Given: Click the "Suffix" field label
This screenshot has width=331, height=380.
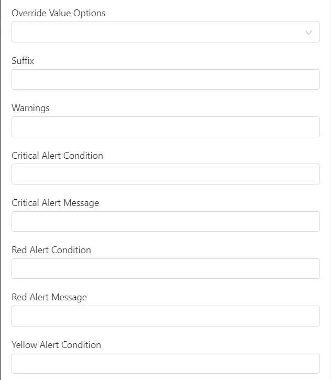Looking at the screenshot, I should point(23,61).
